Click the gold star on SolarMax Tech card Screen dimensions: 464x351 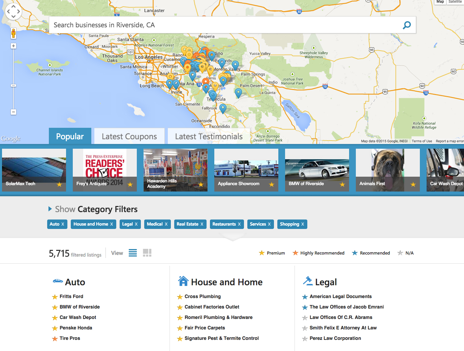(x=59, y=184)
